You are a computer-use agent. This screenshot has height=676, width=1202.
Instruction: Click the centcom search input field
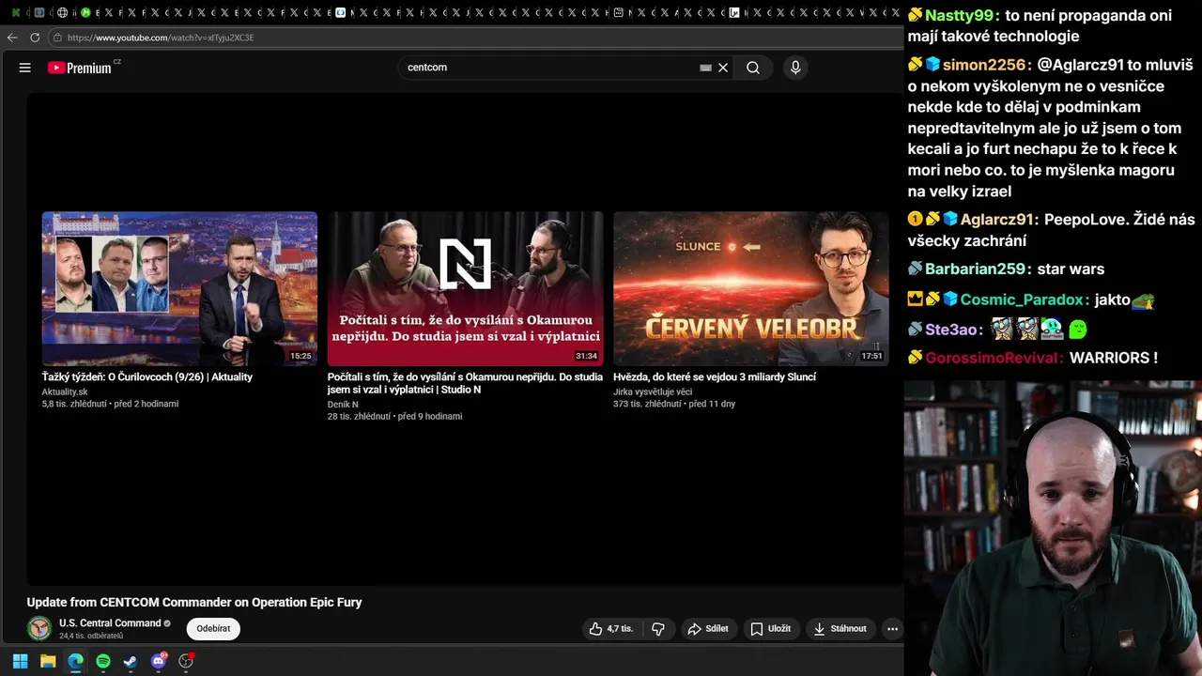(x=549, y=68)
